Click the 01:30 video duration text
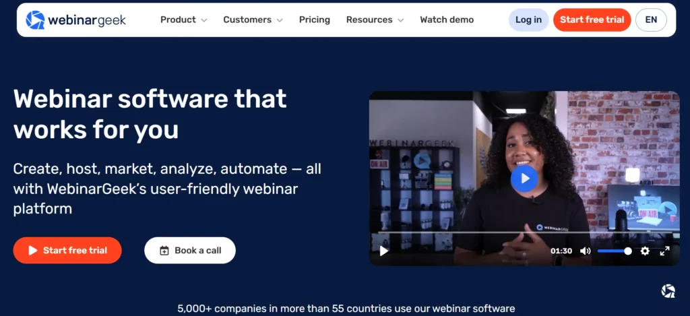The image size is (690, 316). click(561, 251)
